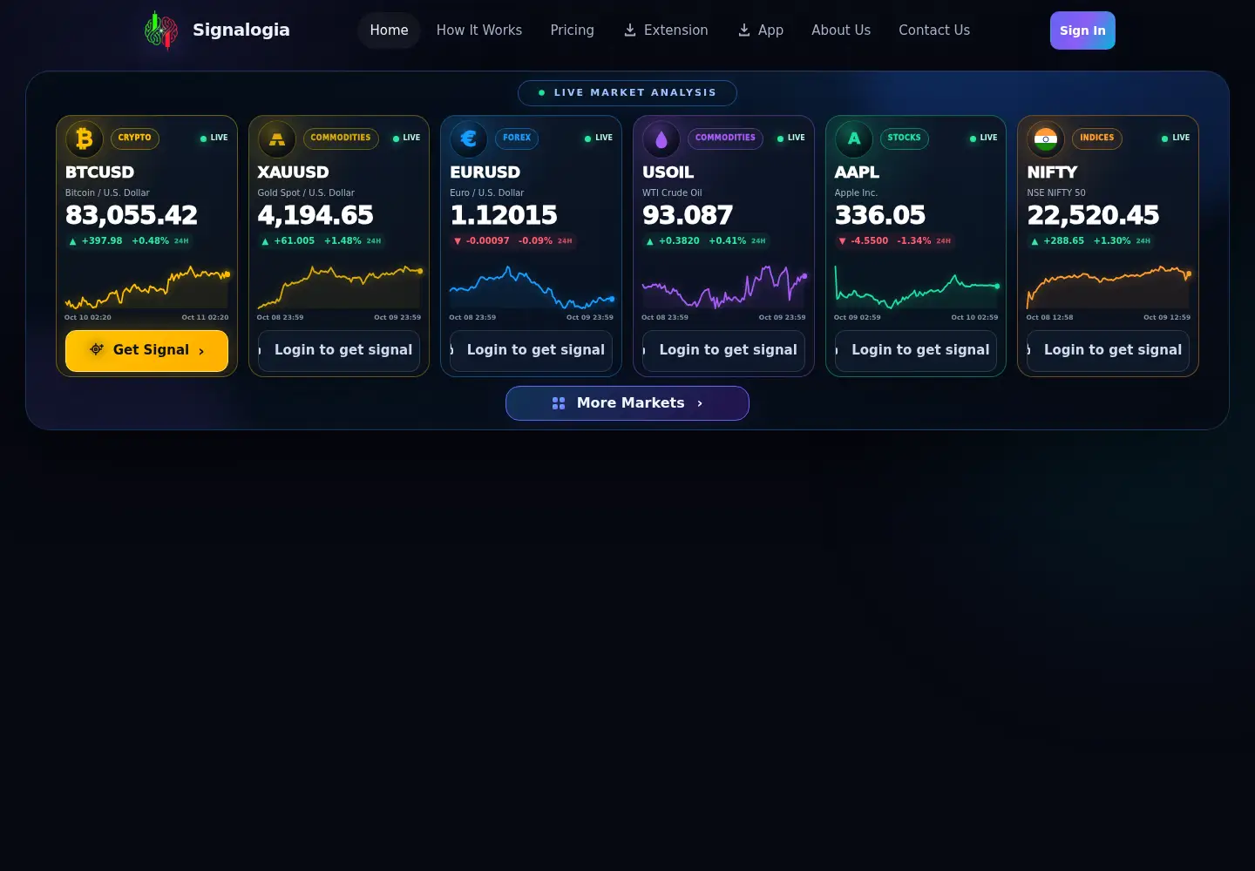Image resolution: width=1255 pixels, height=871 pixels.
Task: Click the Bitcoin icon on BTCUSD card
Action: (85, 138)
